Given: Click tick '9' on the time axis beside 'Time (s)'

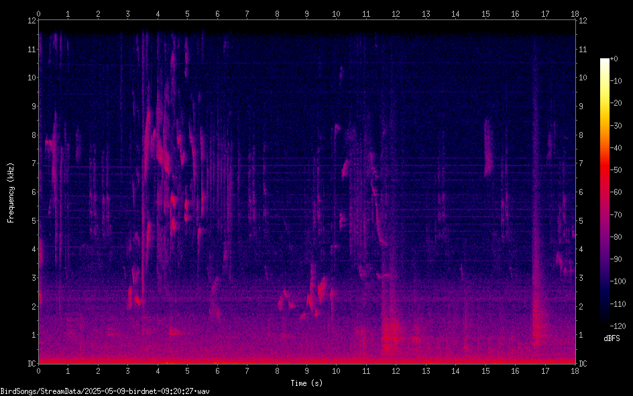Looking at the screenshot, I should click(307, 371).
